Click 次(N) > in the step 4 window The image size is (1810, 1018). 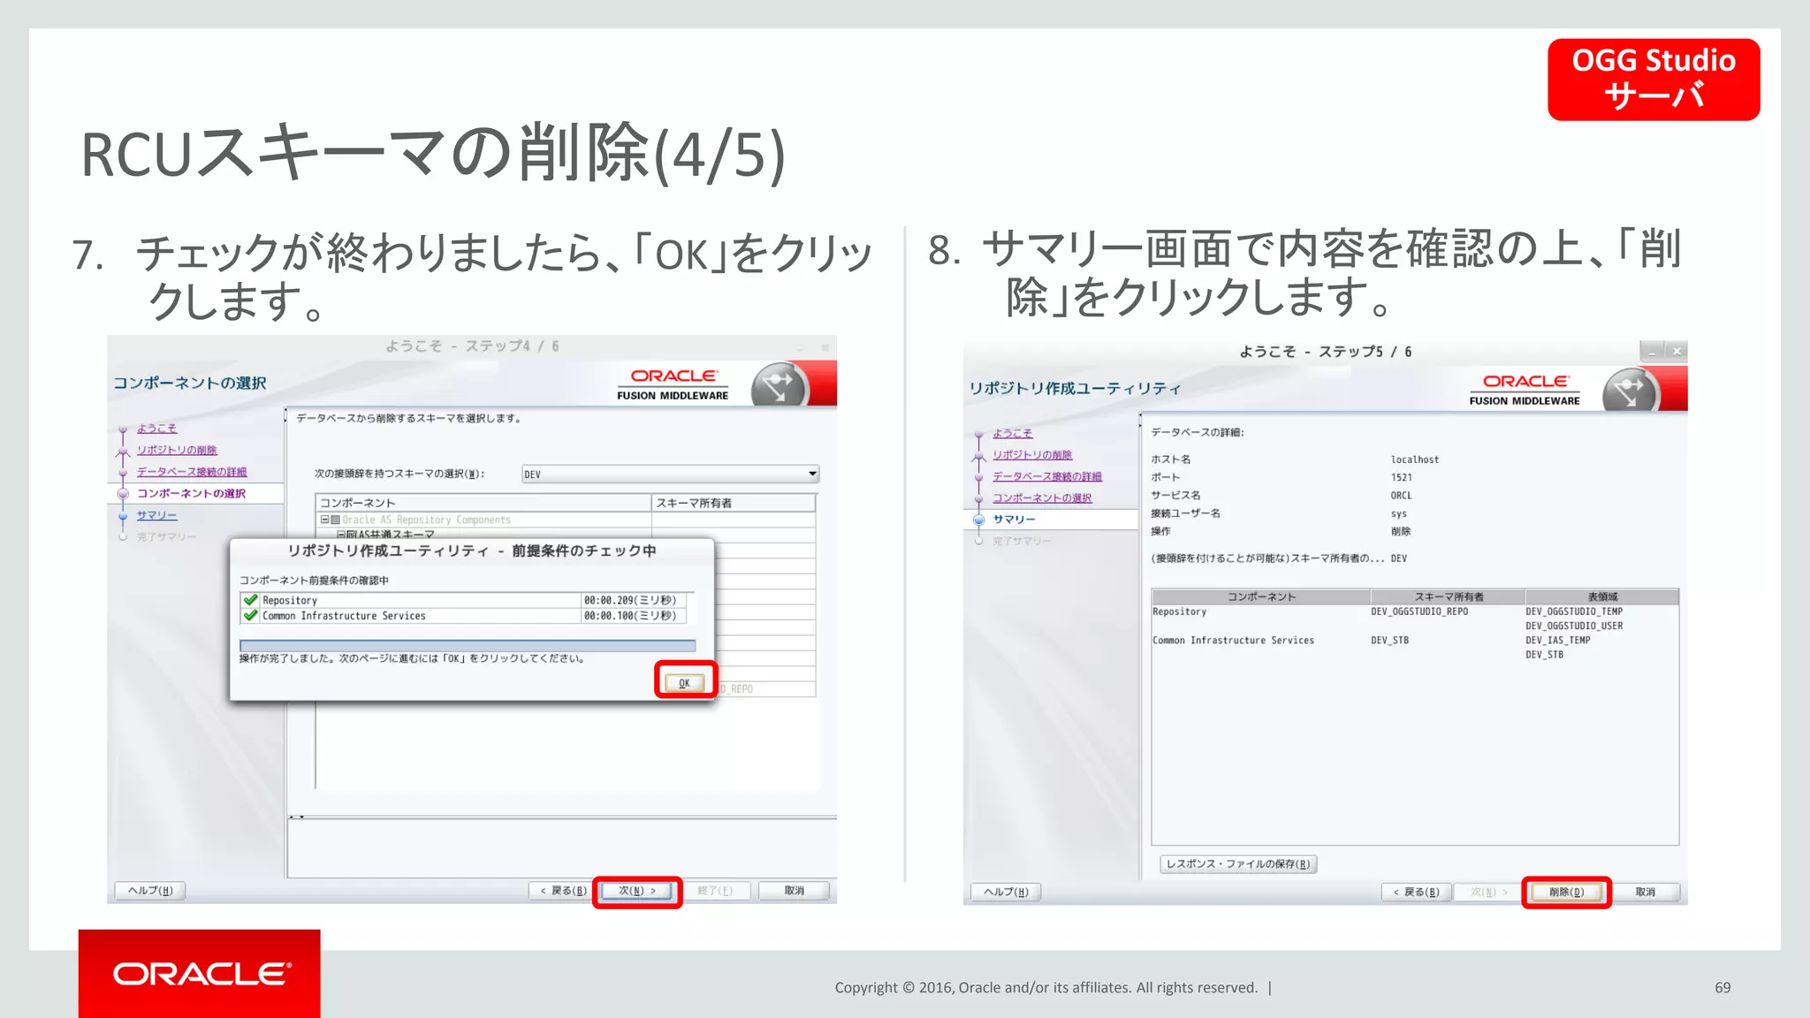click(x=637, y=891)
